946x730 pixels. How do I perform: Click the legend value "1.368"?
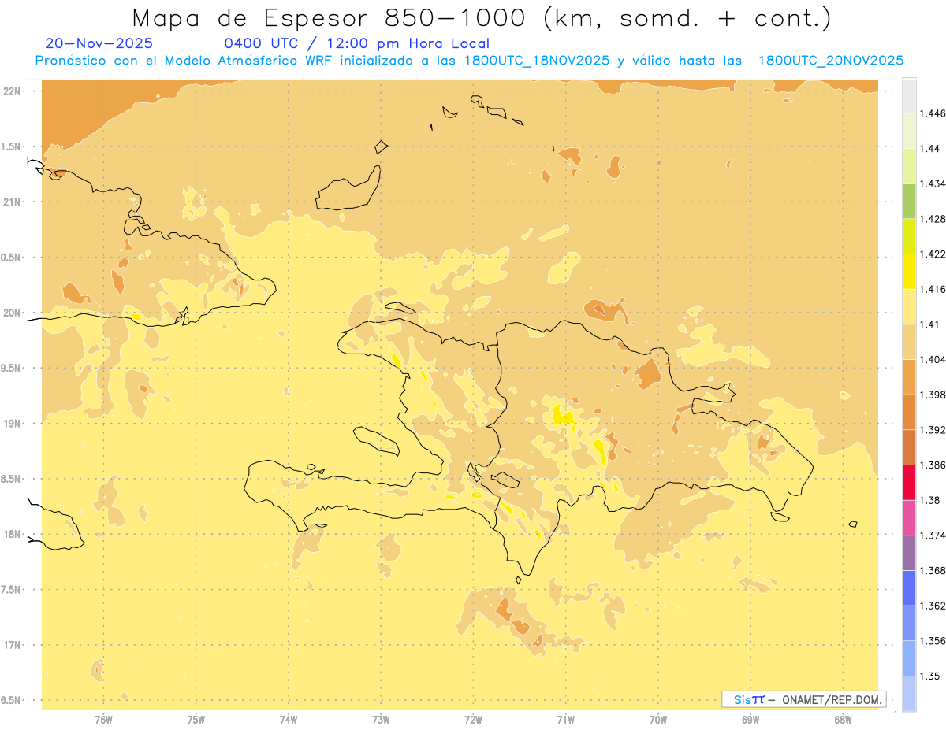(x=932, y=570)
